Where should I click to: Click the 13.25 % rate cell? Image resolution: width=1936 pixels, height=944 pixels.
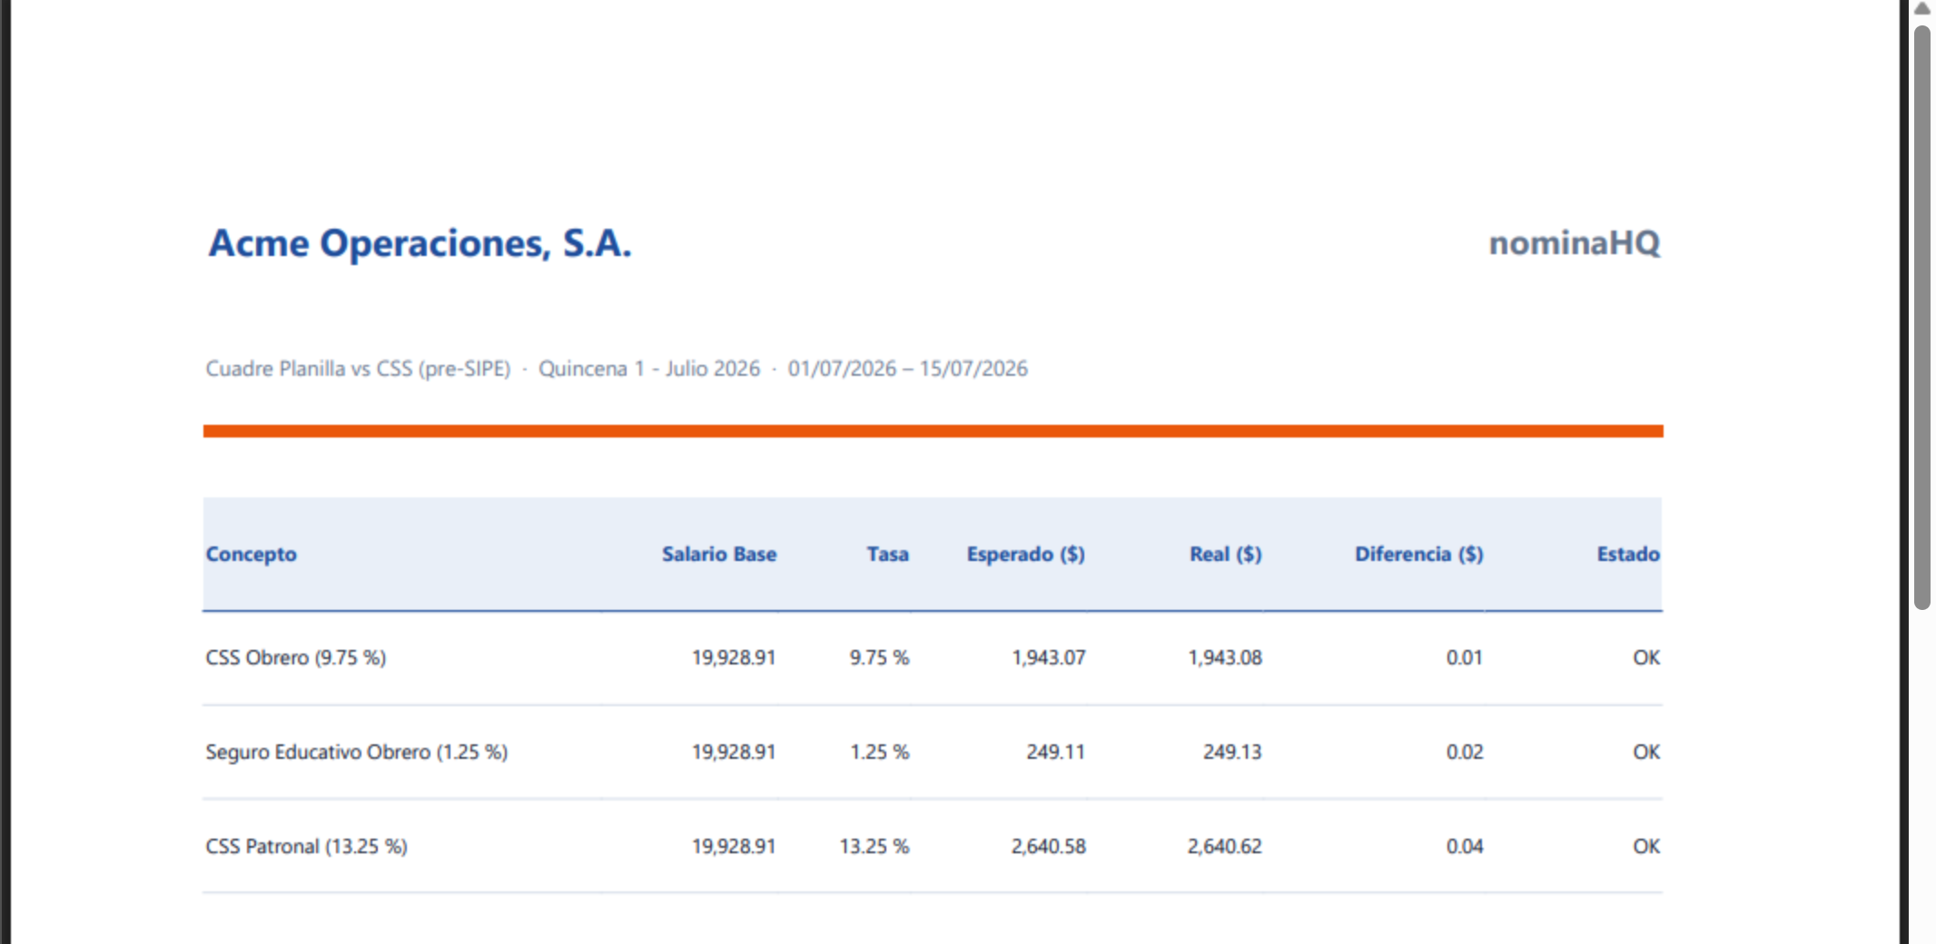pos(874,847)
